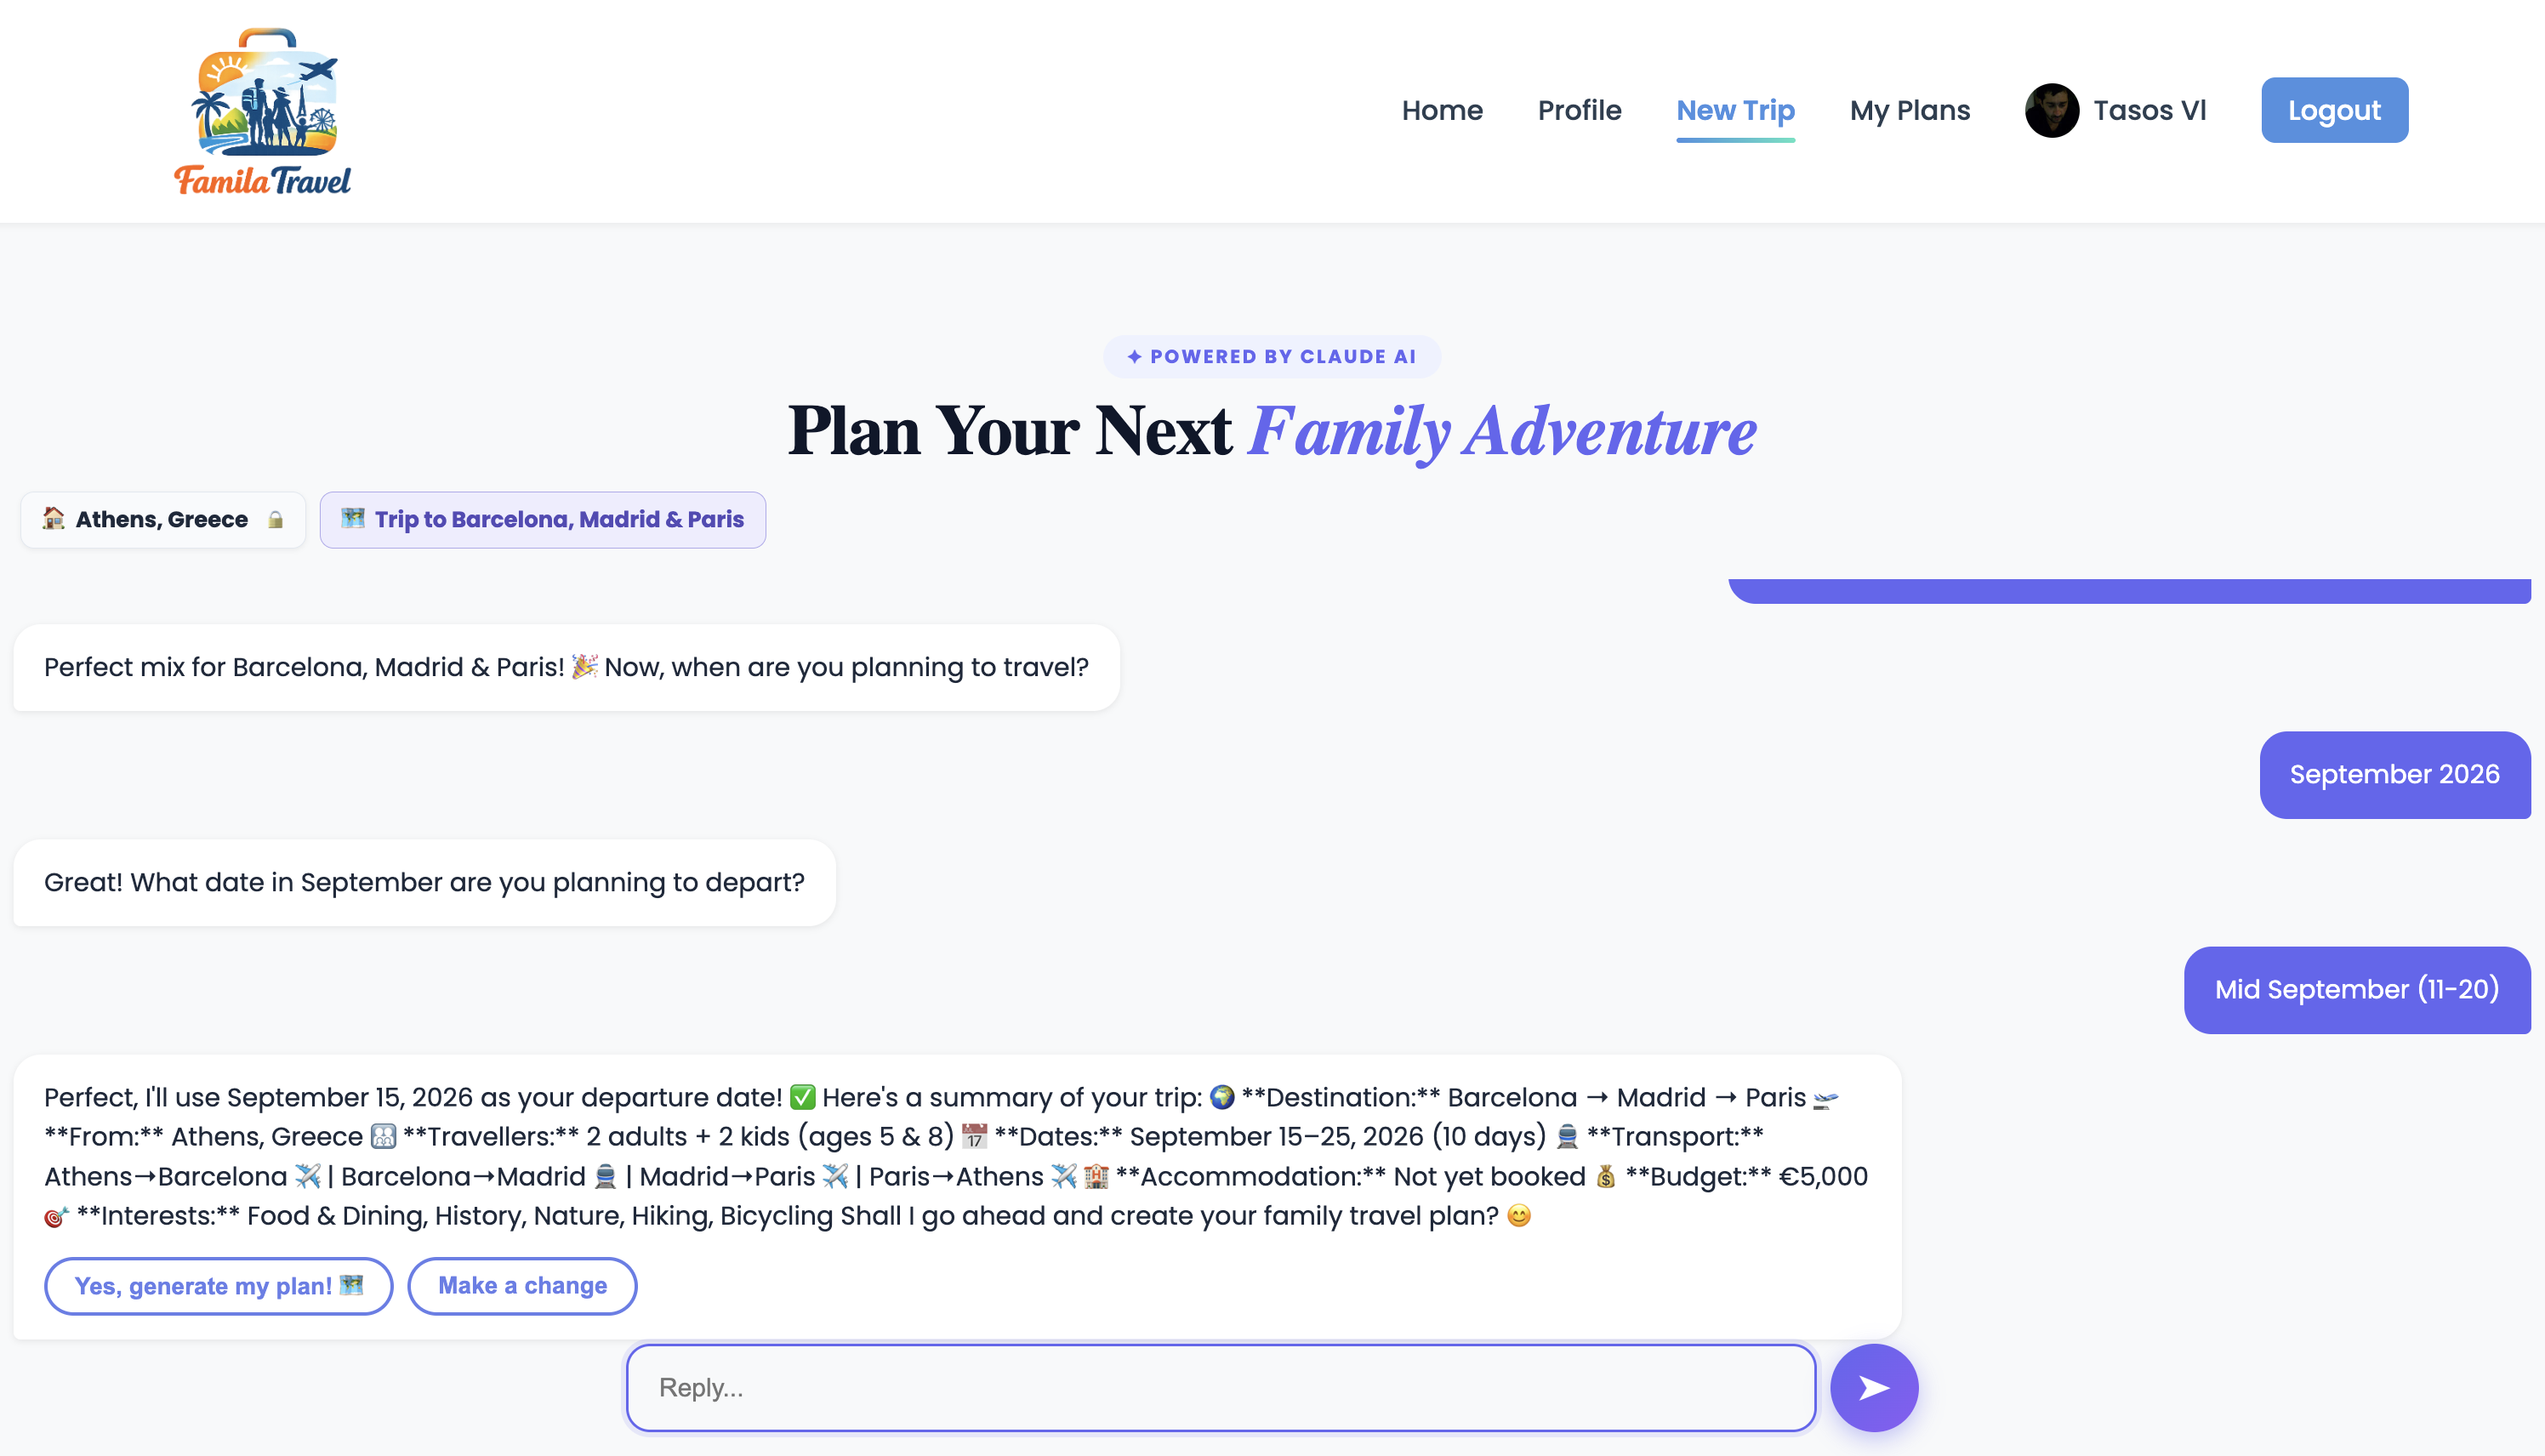The width and height of the screenshot is (2545, 1456).
Task: Click the lock icon next to Athens, Greece
Action: click(275, 520)
